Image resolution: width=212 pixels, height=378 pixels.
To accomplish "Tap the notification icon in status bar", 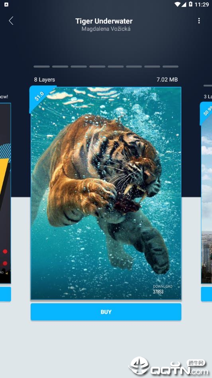I will click(6, 4).
